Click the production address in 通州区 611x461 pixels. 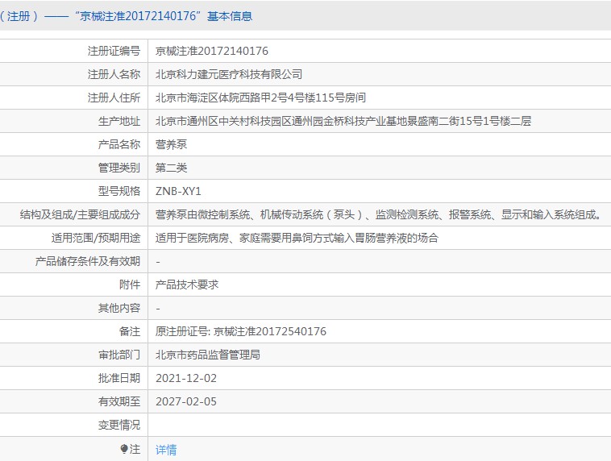[x=343, y=121]
